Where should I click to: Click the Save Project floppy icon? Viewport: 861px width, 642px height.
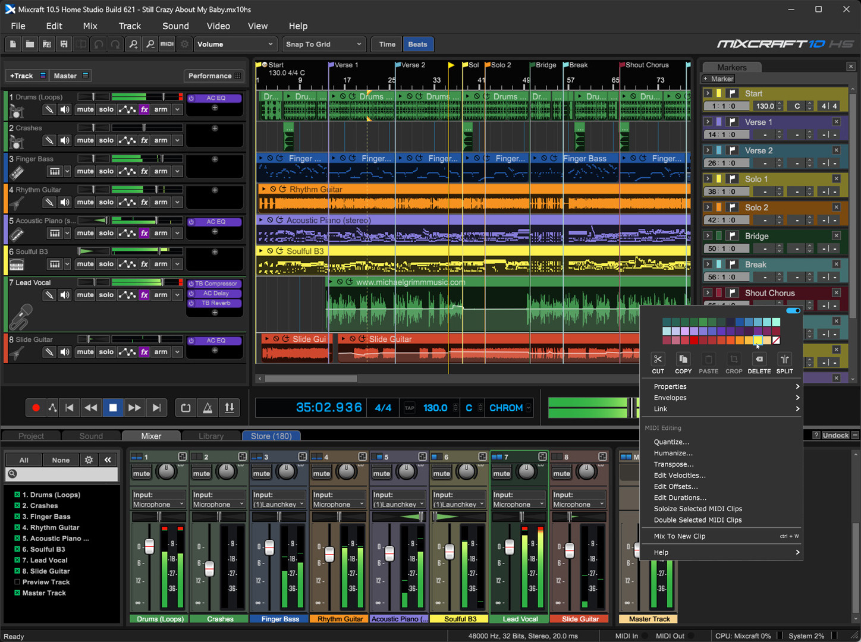(64, 44)
